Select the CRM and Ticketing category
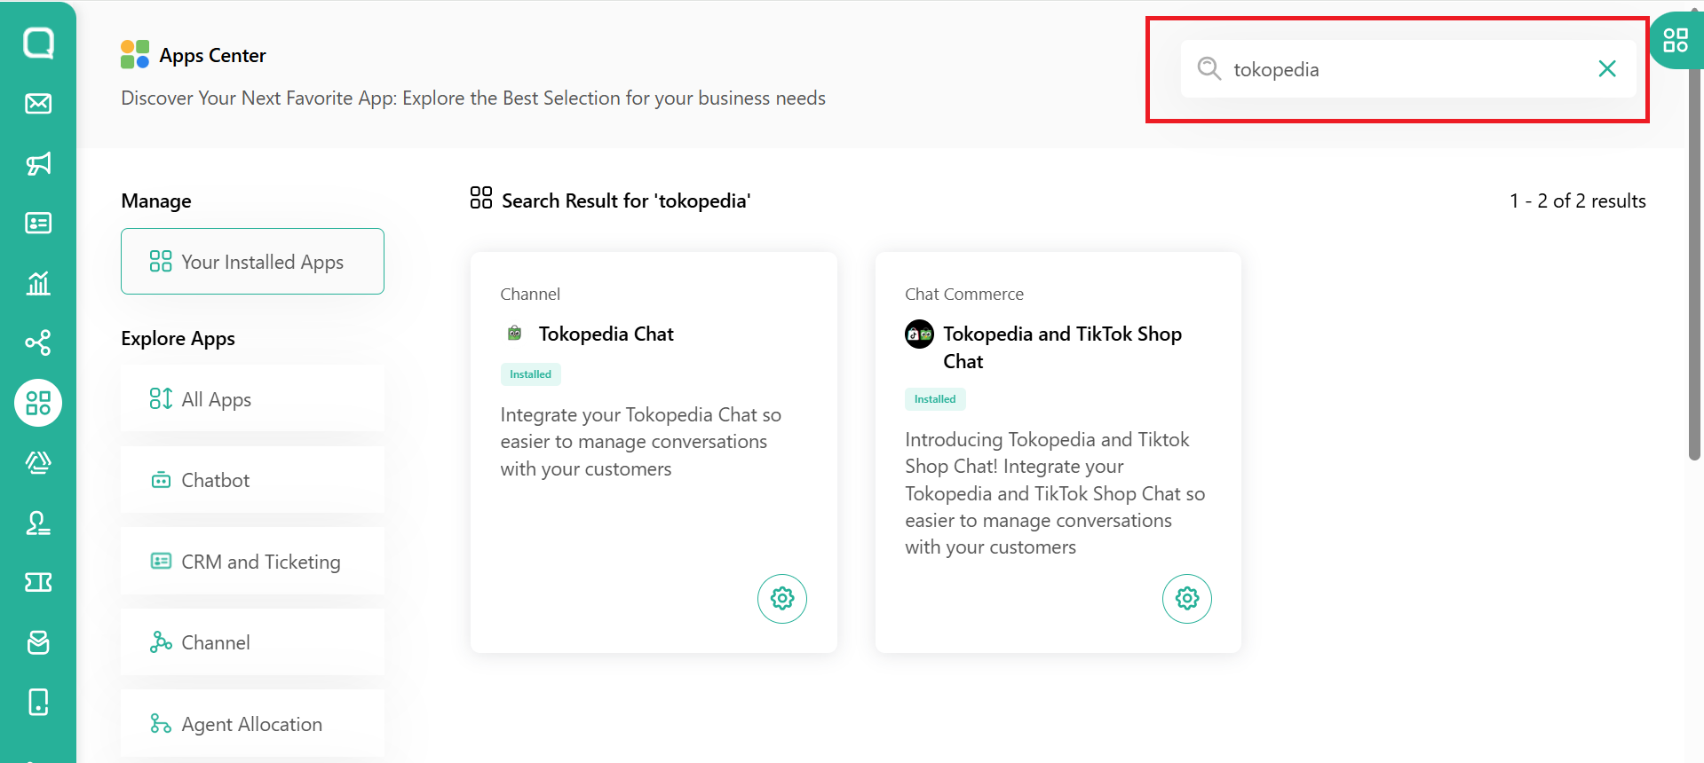Screen dimensions: 1704x763 point(252,562)
